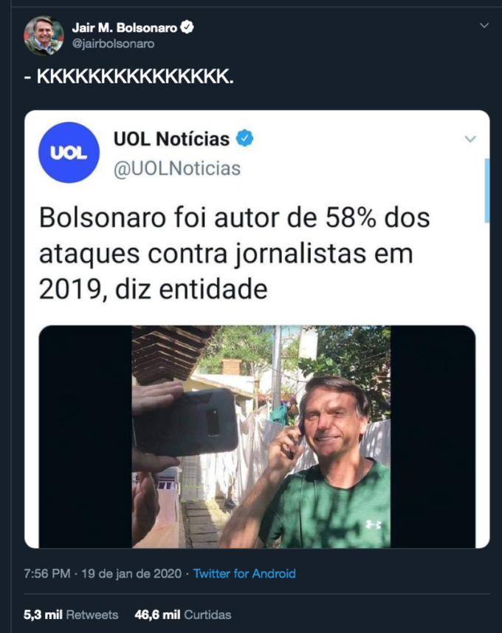
Task: Click the UOL round blue logo avatar
Action: pyautogui.click(x=69, y=152)
